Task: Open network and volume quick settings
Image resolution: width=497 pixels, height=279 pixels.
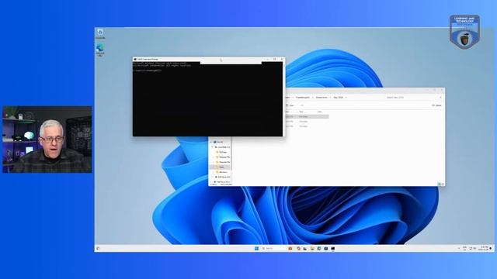Action: click(x=472, y=248)
